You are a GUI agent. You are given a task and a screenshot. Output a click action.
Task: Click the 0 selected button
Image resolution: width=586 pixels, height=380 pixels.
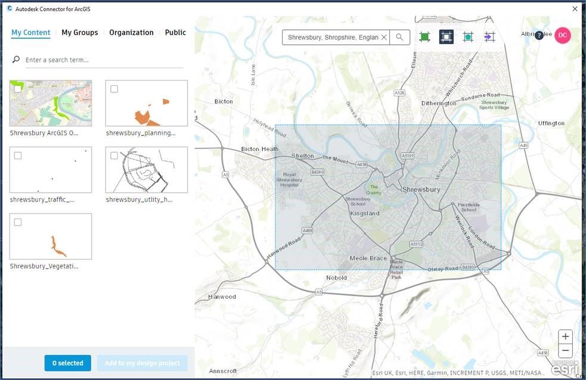(x=67, y=363)
